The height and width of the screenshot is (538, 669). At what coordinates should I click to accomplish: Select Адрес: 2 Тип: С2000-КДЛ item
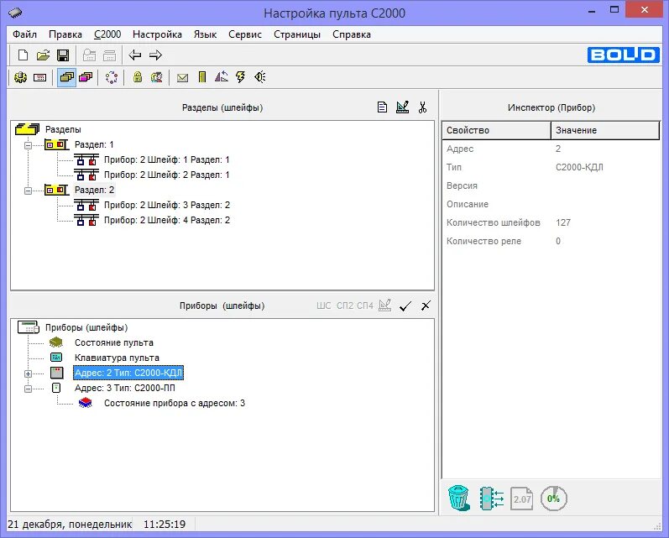(128, 373)
